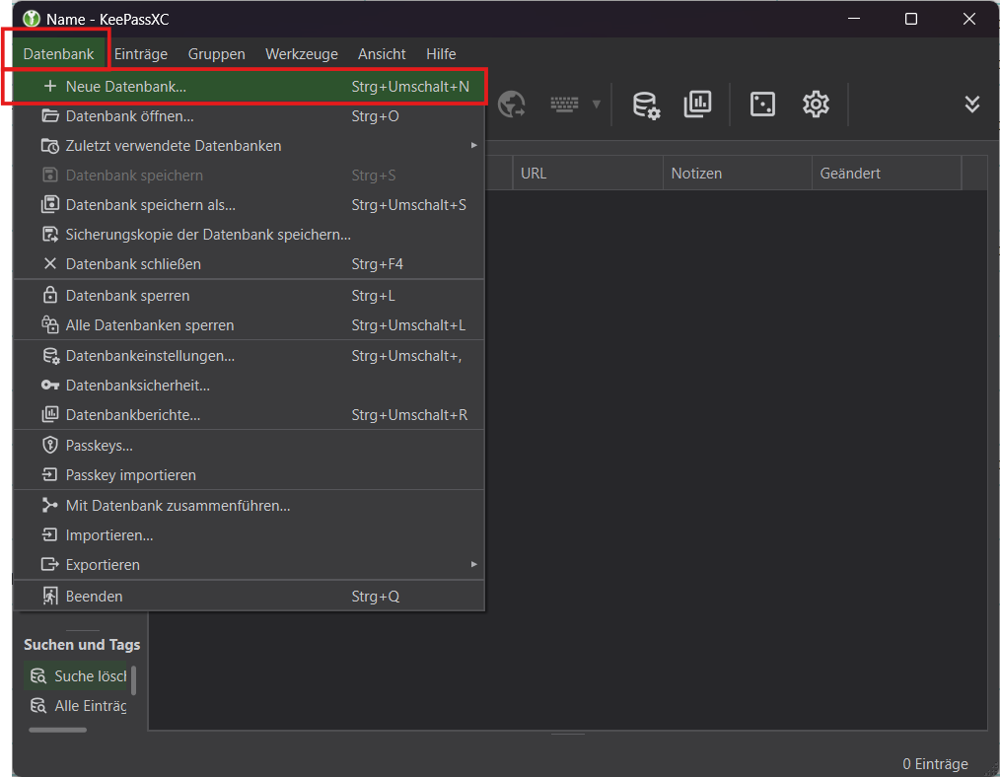Screen dimensions: 1000x777
Task: Select Alle Einträge in the sidebar
Action: pyautogui.click(x=79, y=706)
